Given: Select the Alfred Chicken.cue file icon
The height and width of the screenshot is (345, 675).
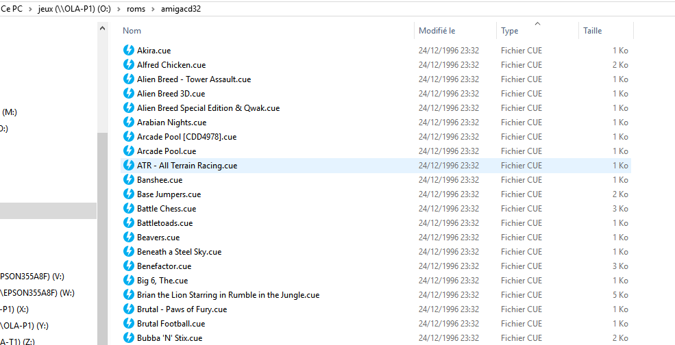Looking at the screenshot, I should [x=128, y=64].
